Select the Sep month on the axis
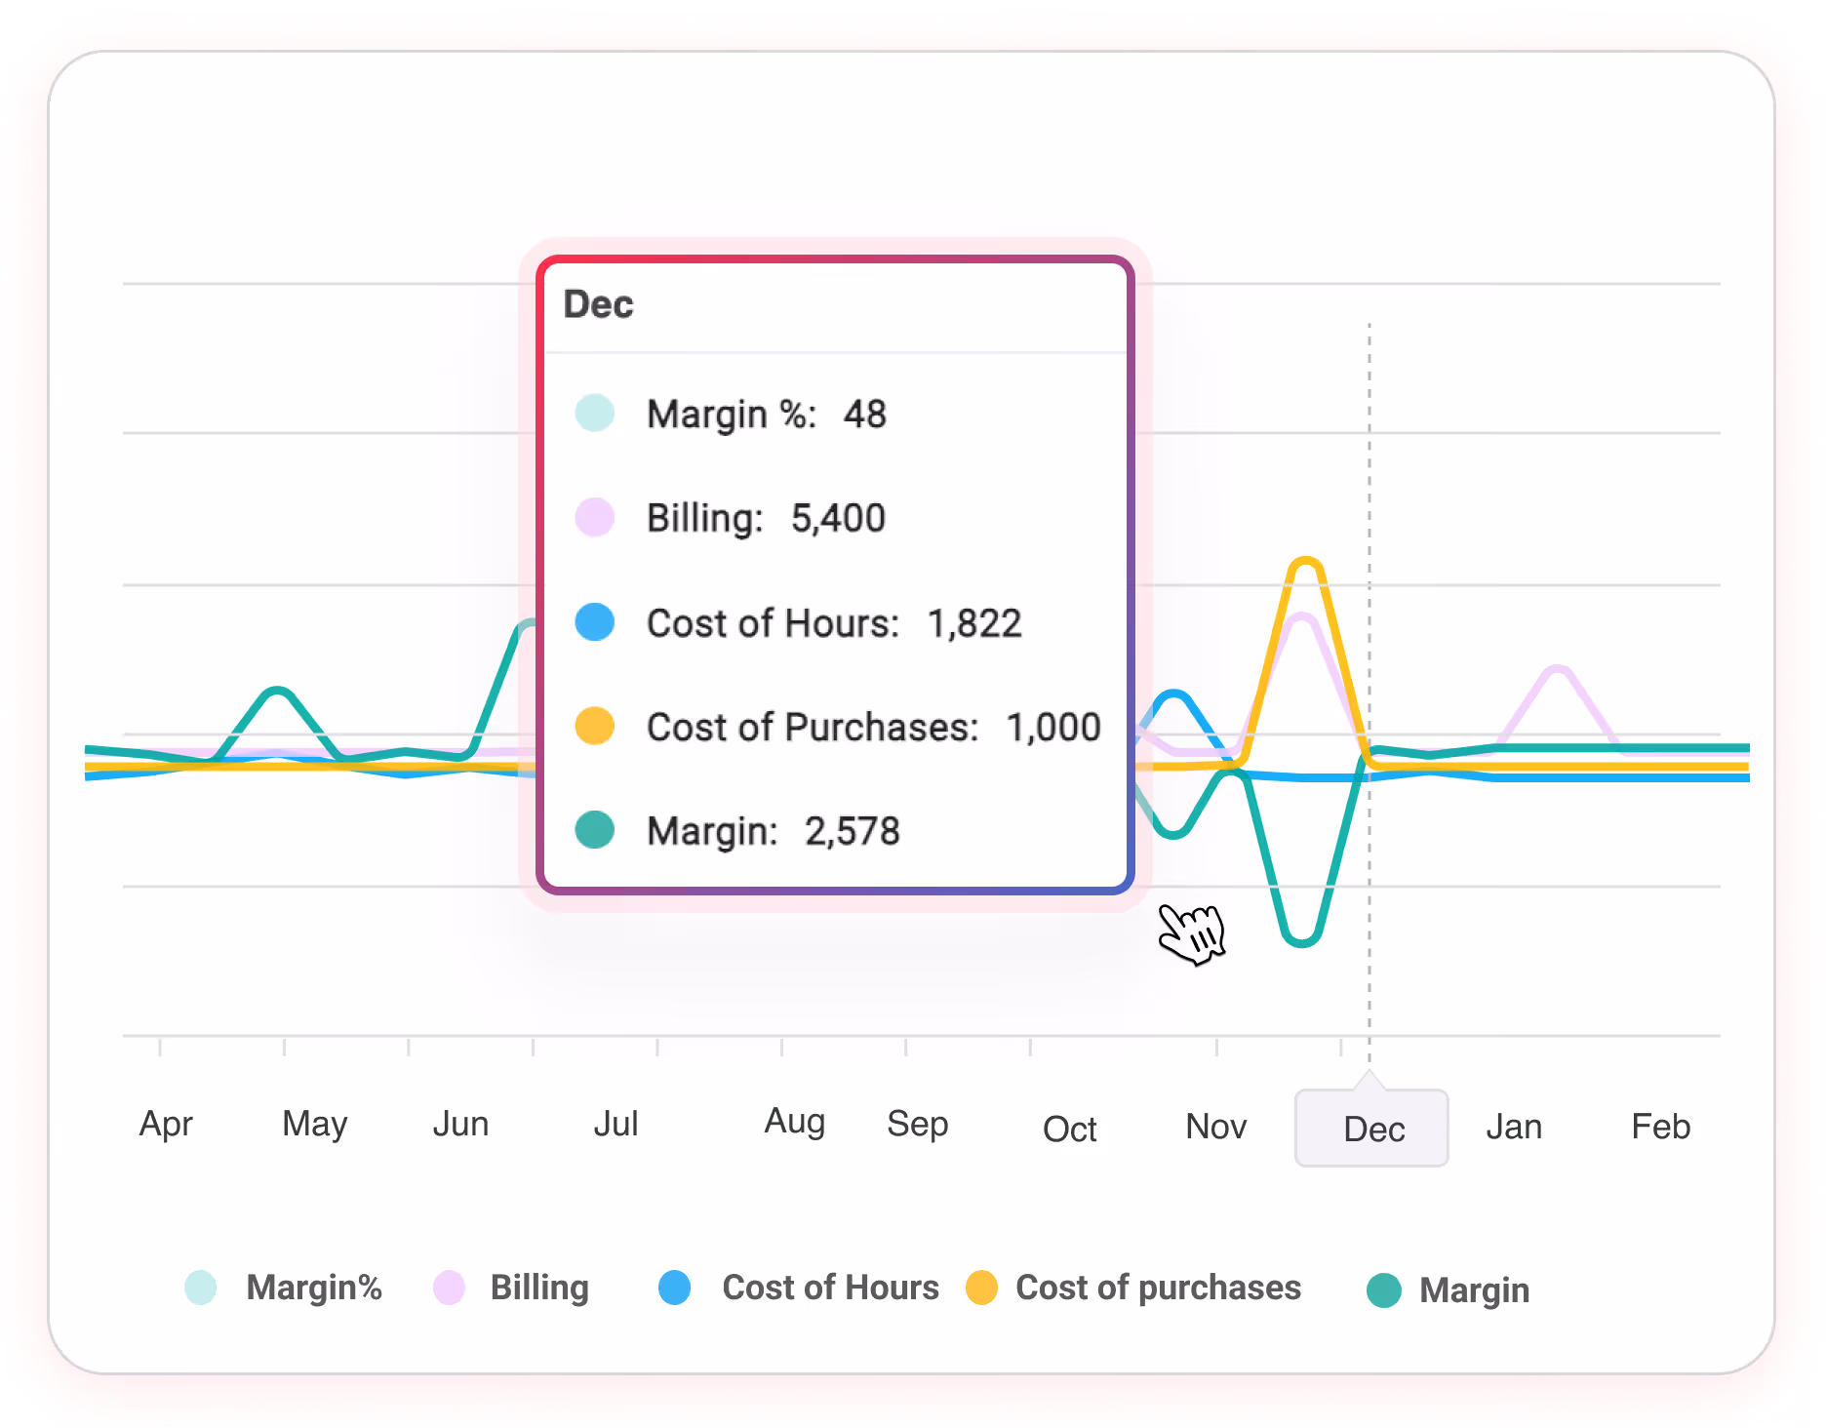1826x1428 pixels. tap(918, 1125)
